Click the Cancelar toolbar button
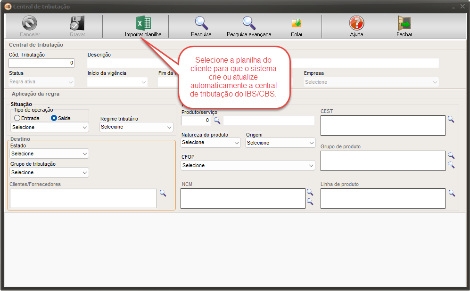Image resolution: width=470 pixels, height=291 pixels. click(30, 23)
